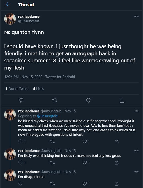Share the main tweet
The width and height of the screenshot is (143, 188).
122,100
